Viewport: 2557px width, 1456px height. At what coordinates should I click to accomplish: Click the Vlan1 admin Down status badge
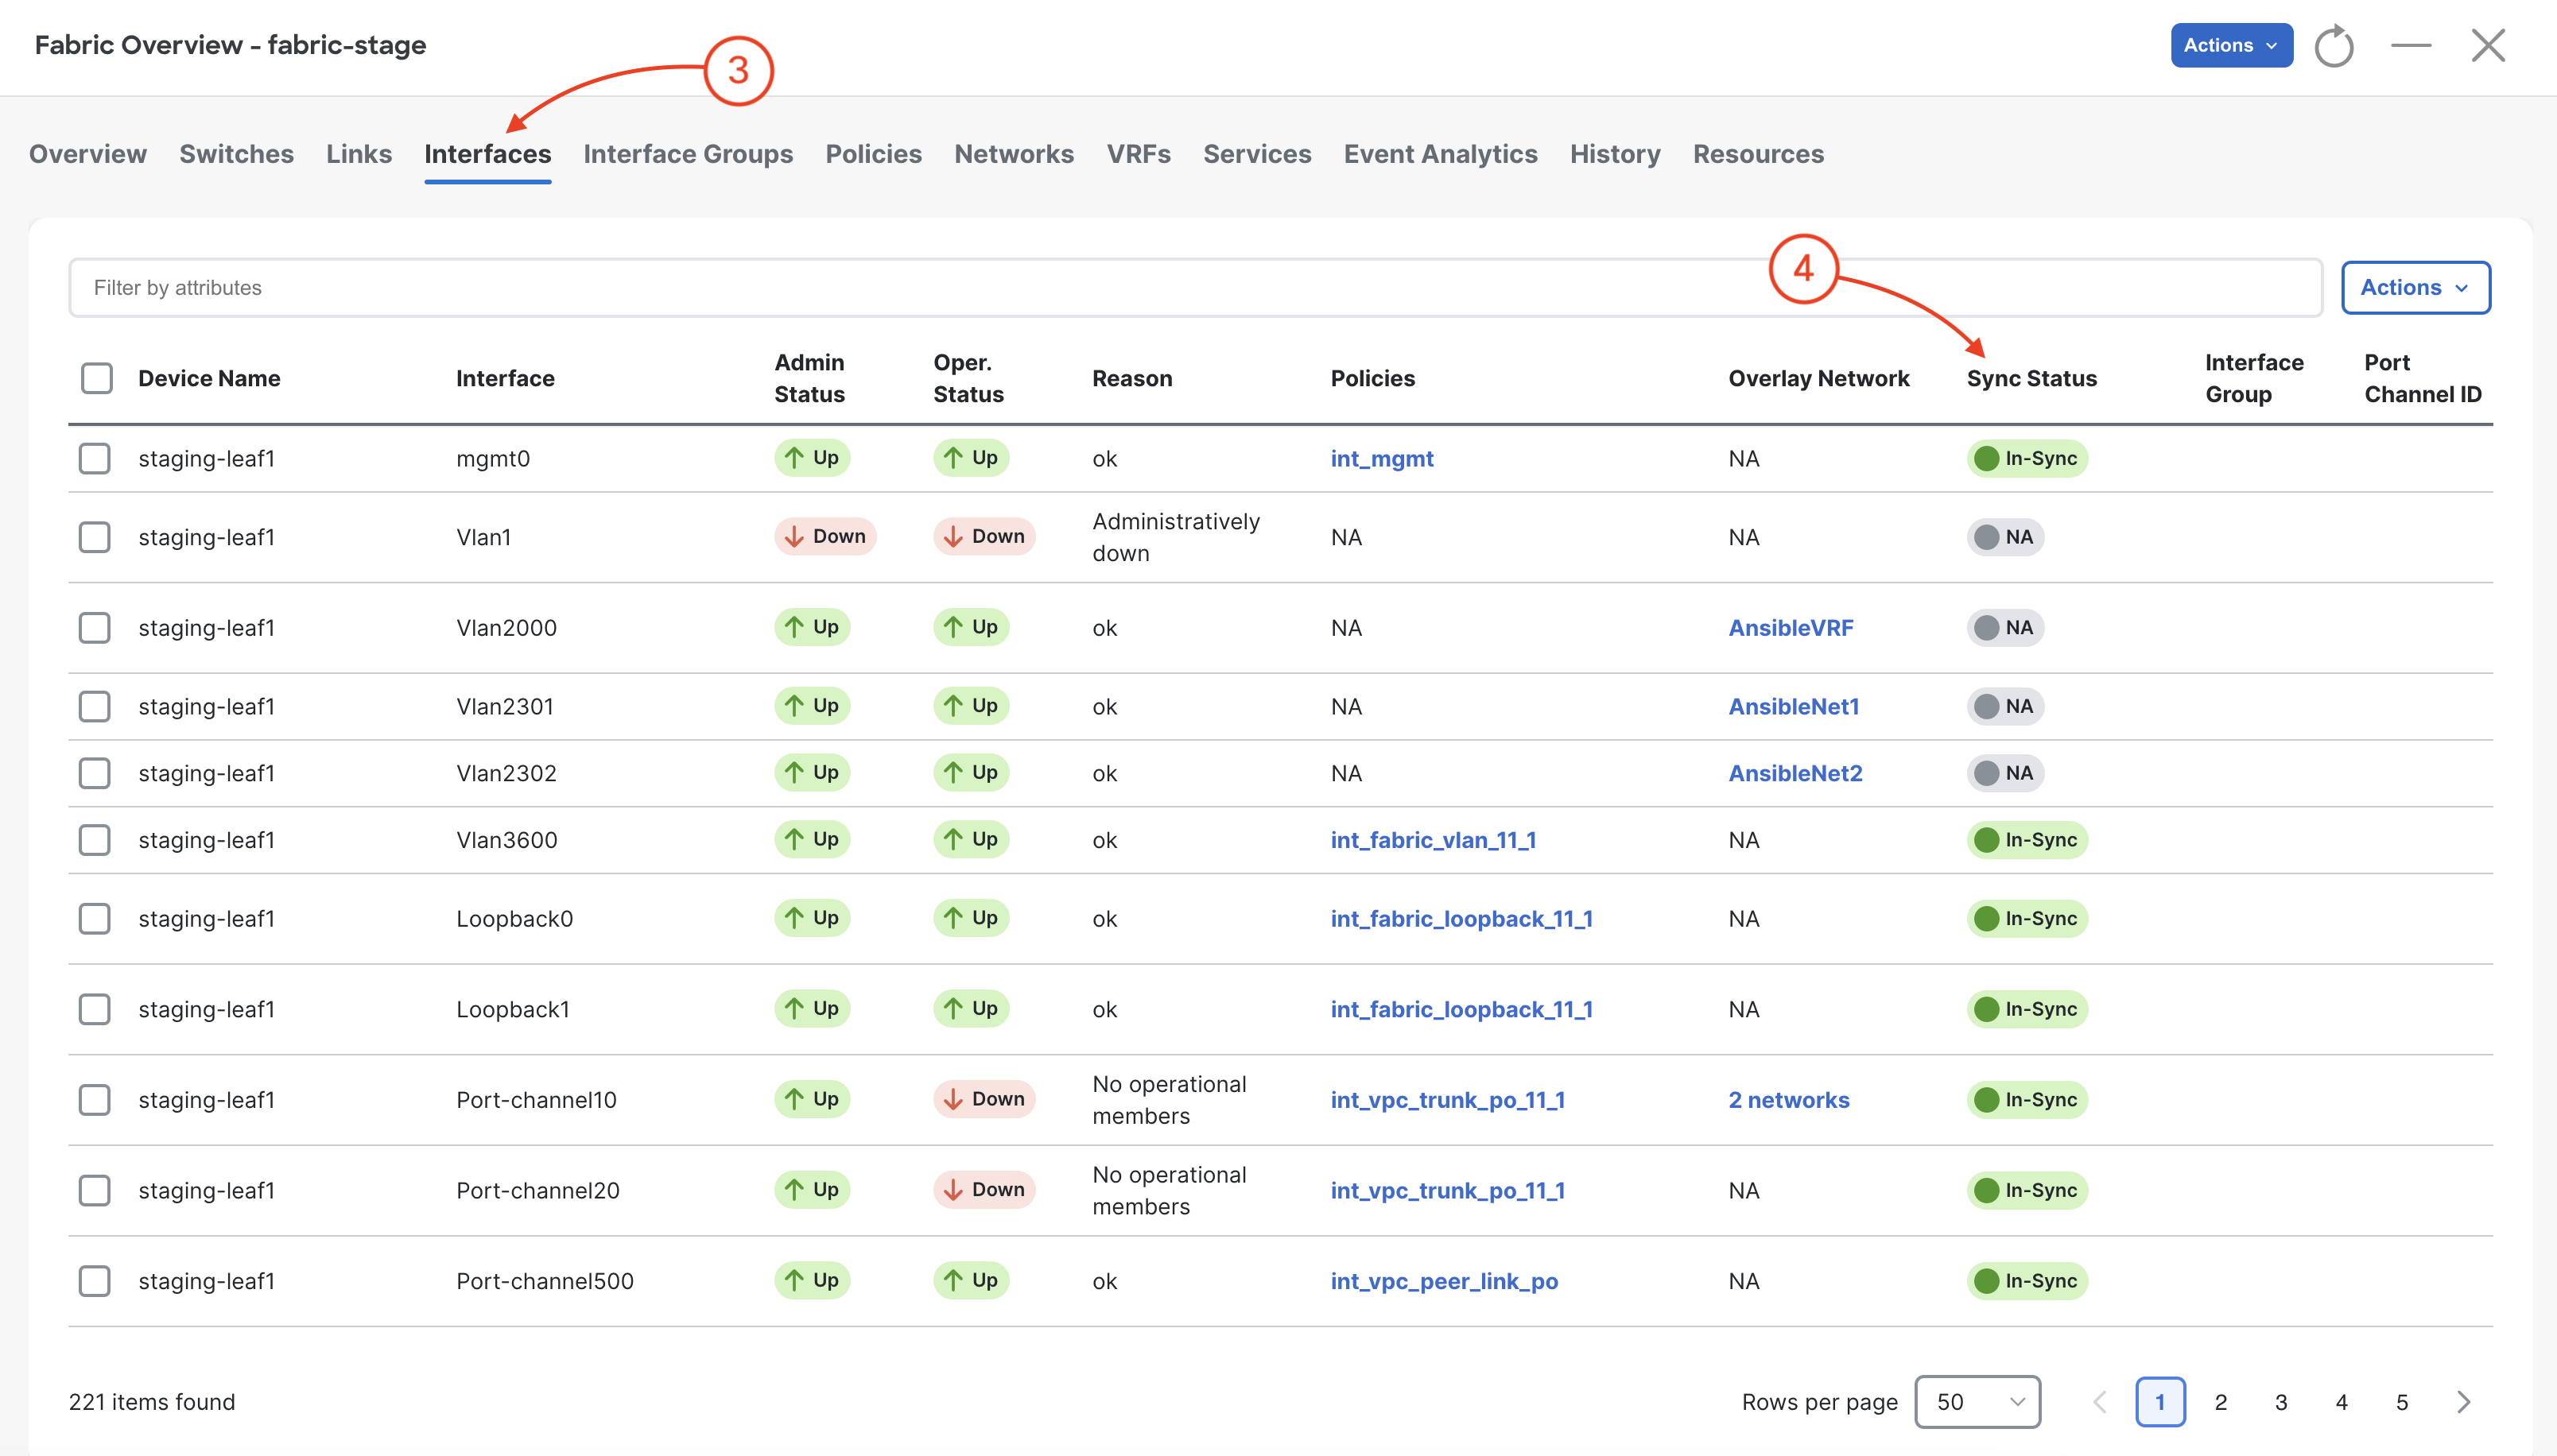(x=825, y=537)
